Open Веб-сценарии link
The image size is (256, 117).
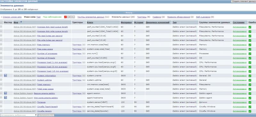(x=203, y=17)
